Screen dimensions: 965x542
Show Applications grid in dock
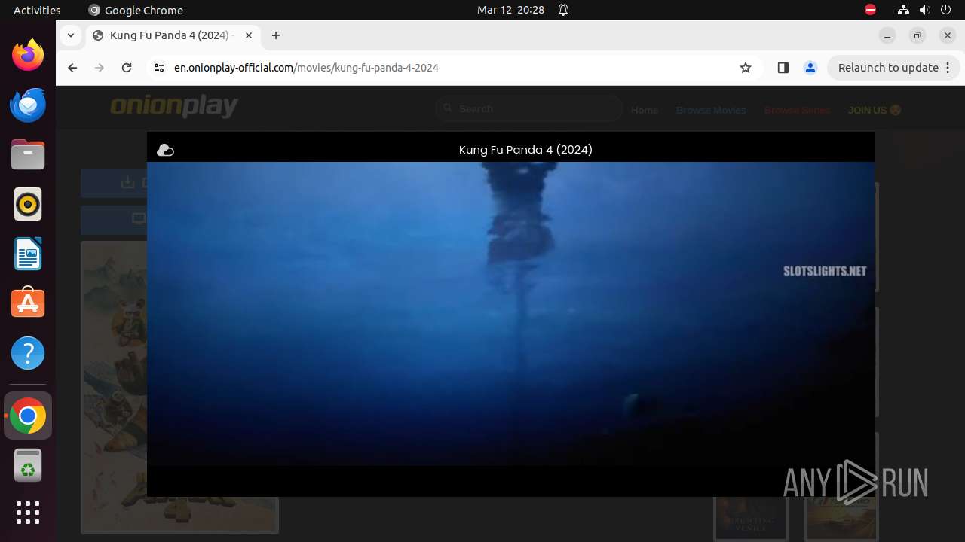click(x=28, y=513)
